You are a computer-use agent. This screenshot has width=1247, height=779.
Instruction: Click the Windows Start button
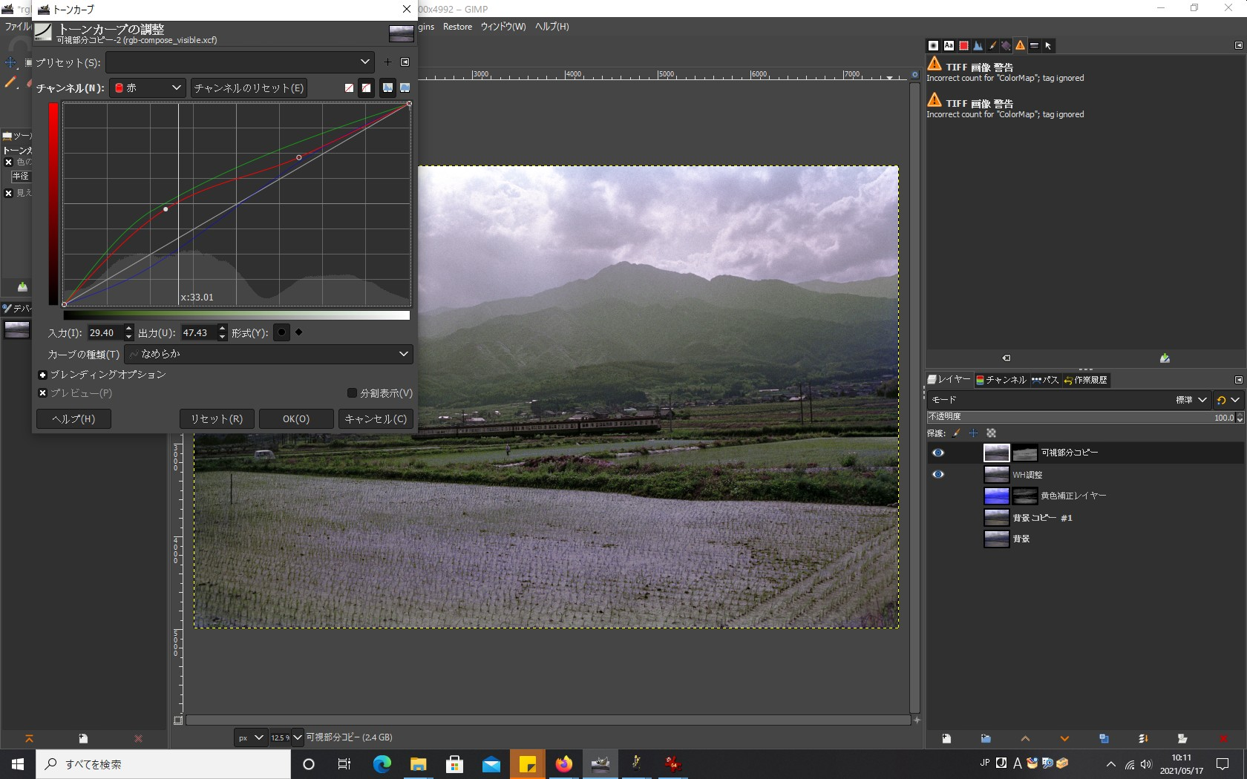pyautogui.click(x=18, y=764)
